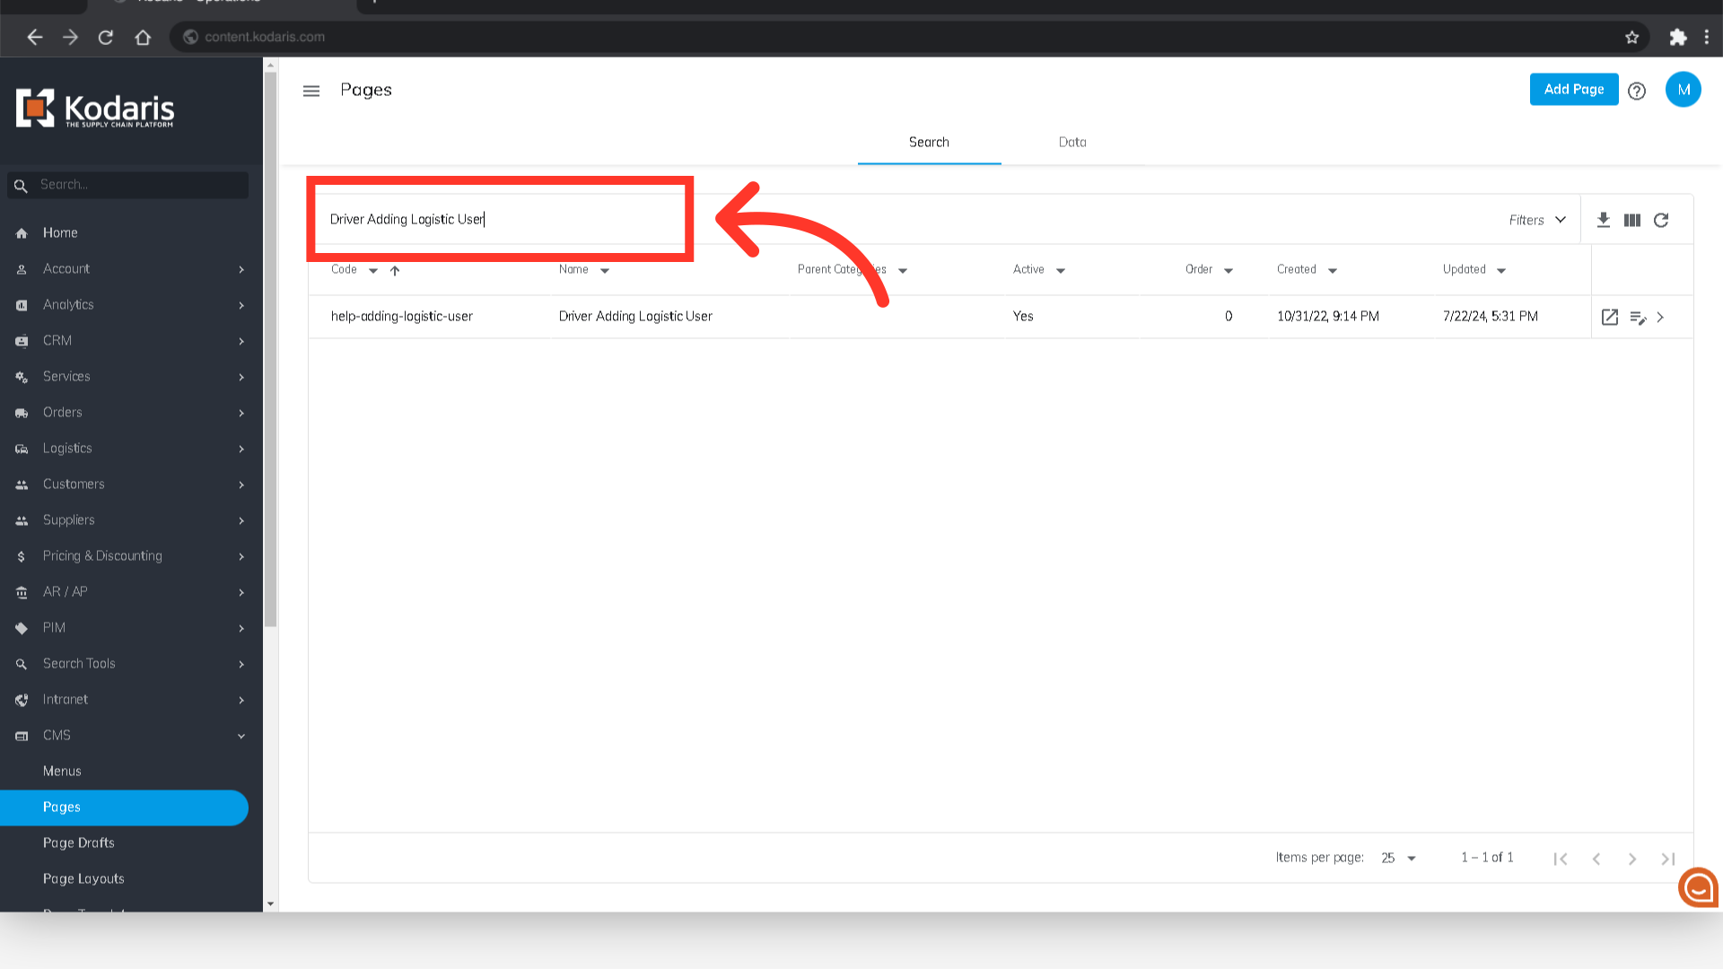Open the column selector icon
Screen dimensions: 1723x969
pos(1632,220)
